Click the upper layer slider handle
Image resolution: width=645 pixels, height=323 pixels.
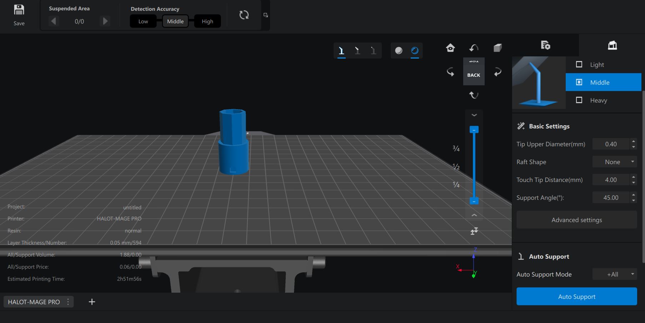pos(474,130)
